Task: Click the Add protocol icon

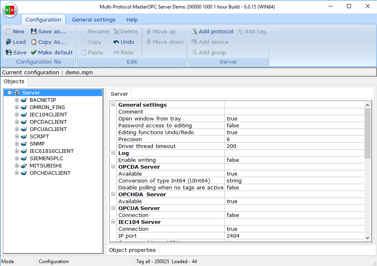Action: click(194, 31)
